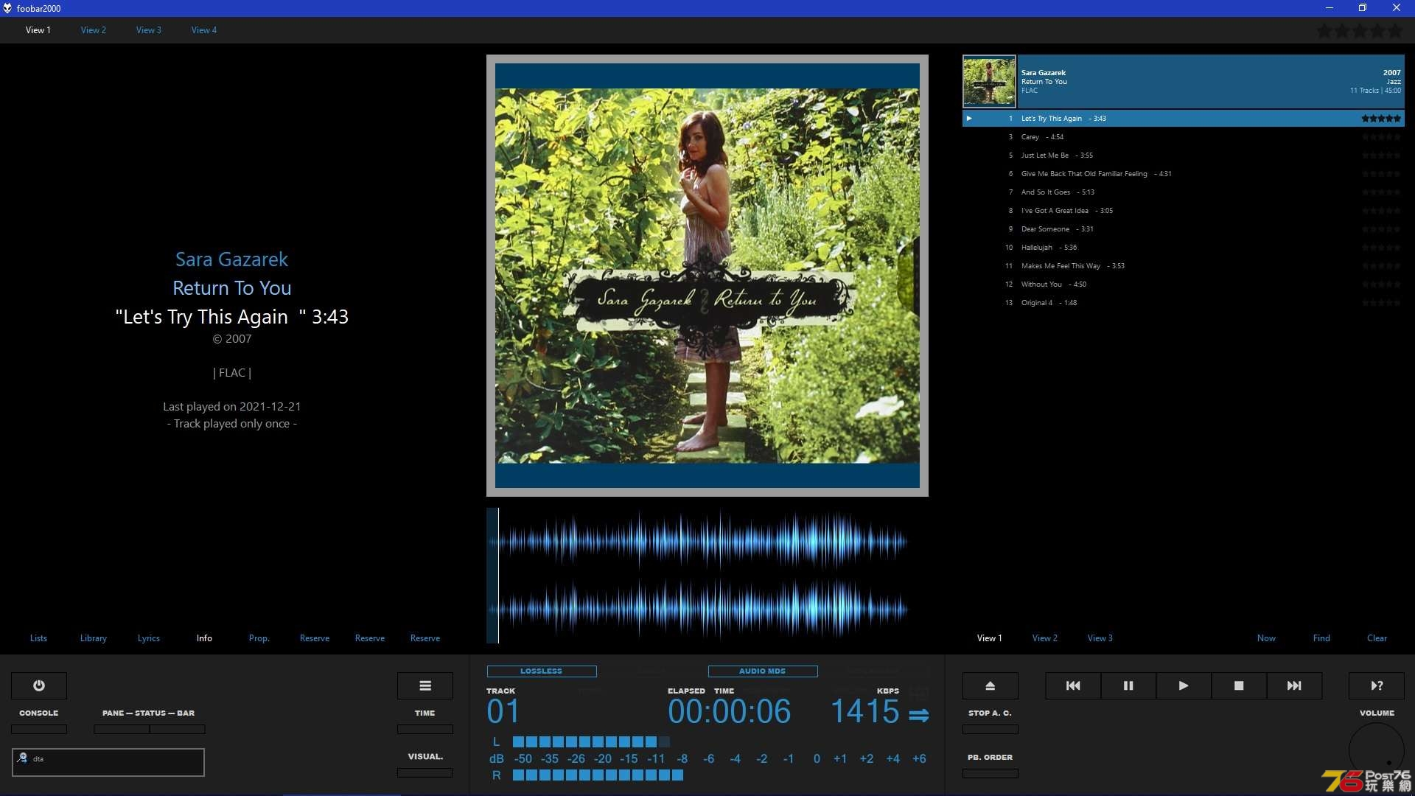The width and height of the screenshot is (1415, 796).
Task: Toggle the AUDIO MD5 indicator
Action: pos(763,671)
